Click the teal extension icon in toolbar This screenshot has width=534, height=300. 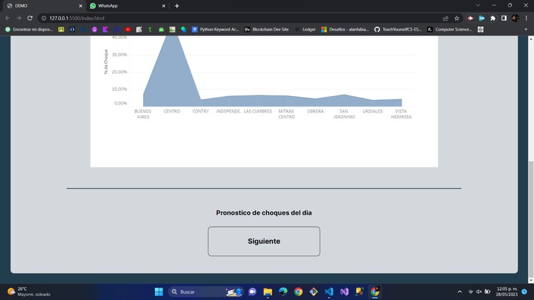click(482, 18)
